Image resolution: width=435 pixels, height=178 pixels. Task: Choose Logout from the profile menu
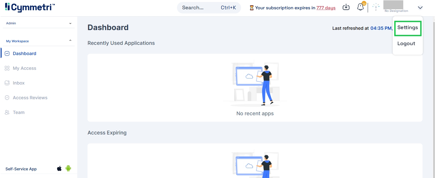coord(406,44)
